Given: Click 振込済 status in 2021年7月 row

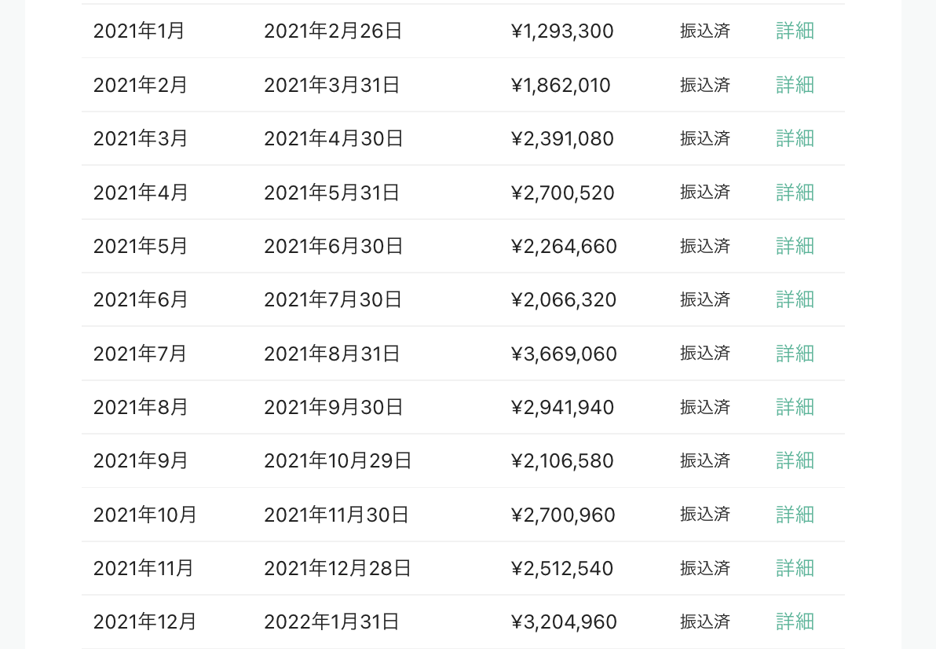Looking at the screenshot, I should [705, 354].
